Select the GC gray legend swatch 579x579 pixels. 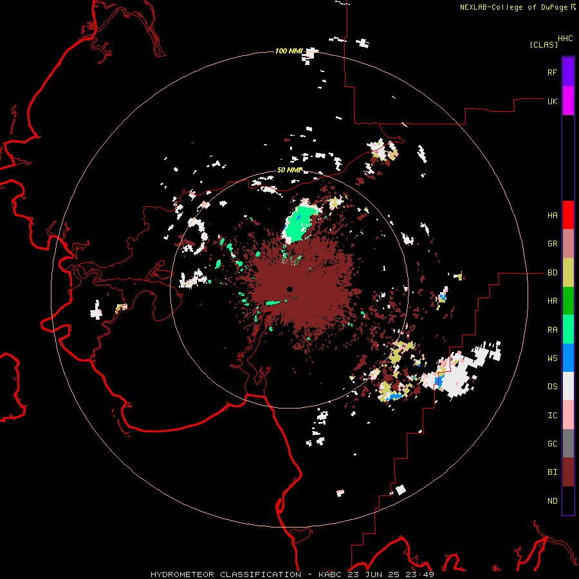coord(568,443)
